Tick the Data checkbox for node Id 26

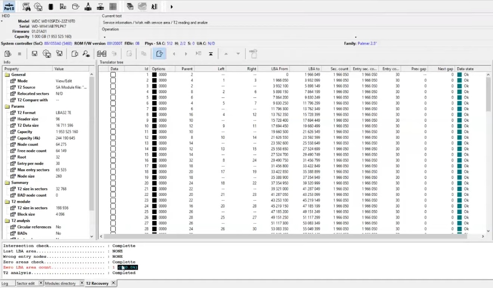coord(113,217)
